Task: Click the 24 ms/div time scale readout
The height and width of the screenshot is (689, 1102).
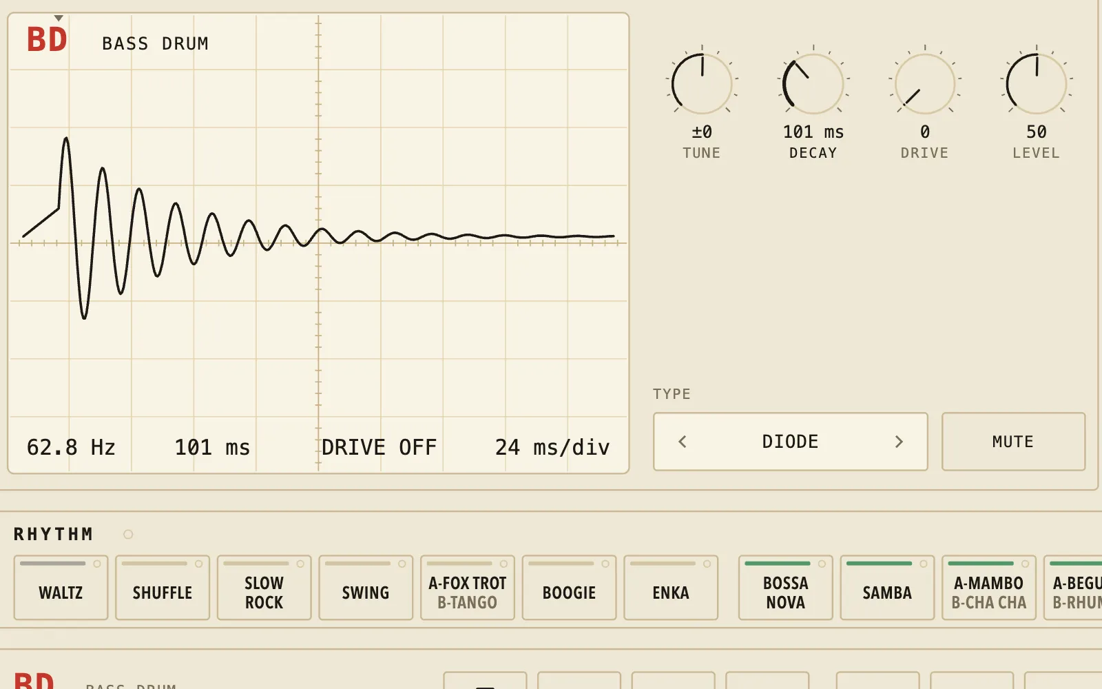Action: pyautogui.click(x=552, y=447)
